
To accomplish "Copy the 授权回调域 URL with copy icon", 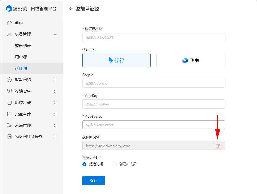I will [x=218, y=146].
